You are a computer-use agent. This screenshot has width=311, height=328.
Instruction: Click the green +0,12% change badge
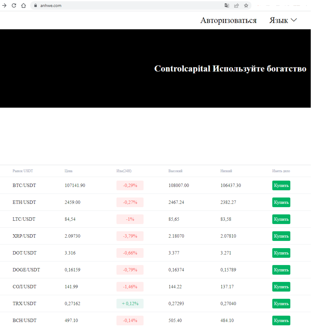point(130,304)
